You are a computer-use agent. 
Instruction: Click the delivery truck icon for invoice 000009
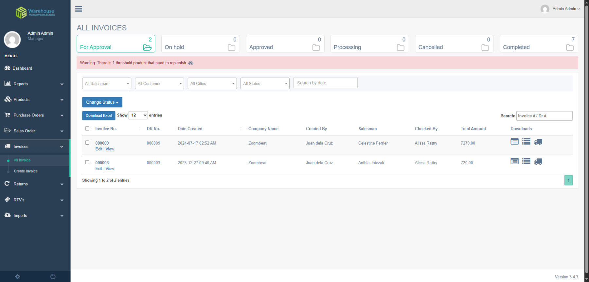[x=538, y=142]
